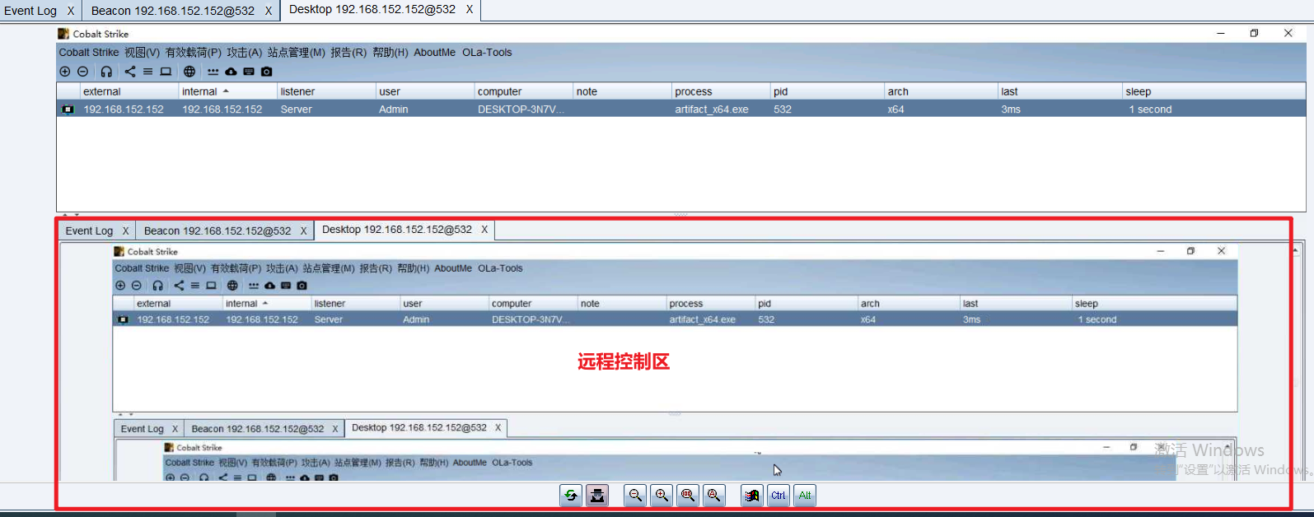Open the 视图(V) menu in the main menu bar
Screen dimensions: 1314x517
point(142,52)
